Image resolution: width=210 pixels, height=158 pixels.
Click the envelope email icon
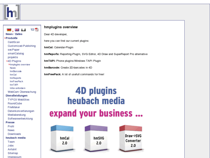[x=32, y=30]
